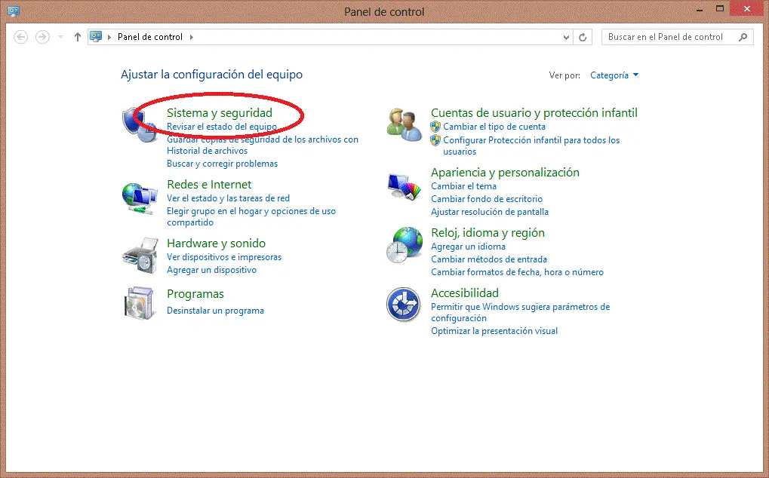This screenshot has height=478, width=769.
Task: Click Ver dispositivos e impresoras
Action: point(224,256)
